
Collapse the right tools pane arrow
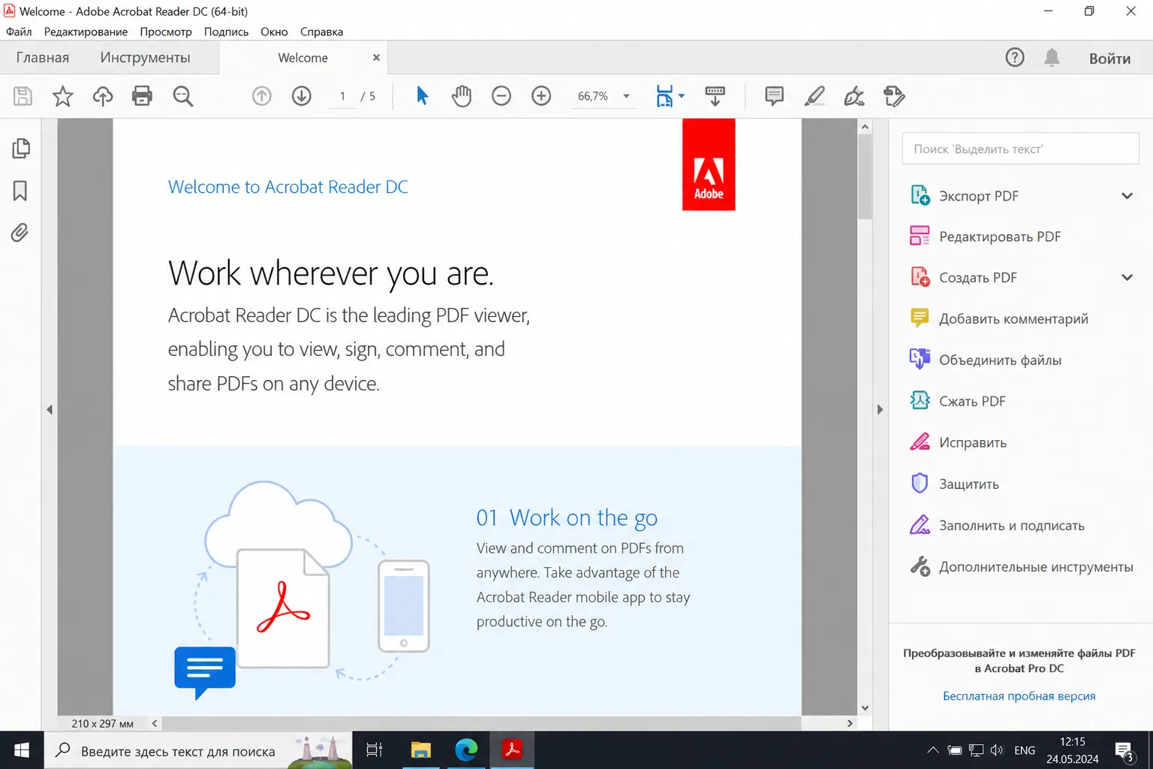pos(880,409)
